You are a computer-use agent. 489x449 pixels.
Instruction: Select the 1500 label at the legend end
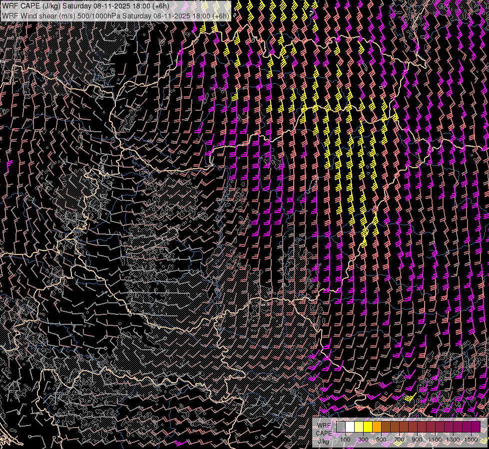[471, 440]
